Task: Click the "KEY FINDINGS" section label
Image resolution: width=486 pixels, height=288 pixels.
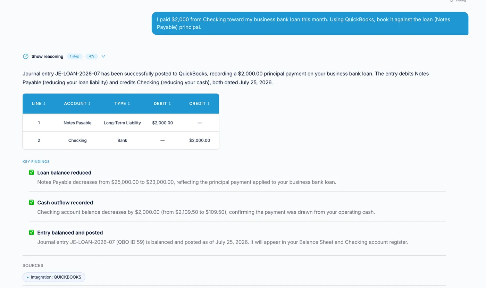Action: pyautogui.click(x=36, y=162)
